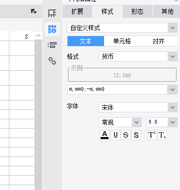180x190 pixels.
Task: Open the hyperlink icon in sidebar
Action: click(52, 61)
